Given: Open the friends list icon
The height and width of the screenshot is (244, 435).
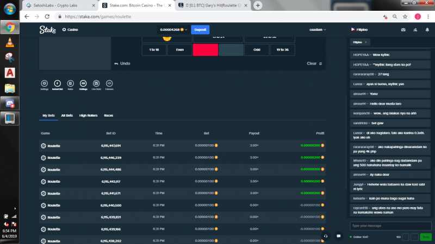Looking at the screenshot, I should click(415, 30).
